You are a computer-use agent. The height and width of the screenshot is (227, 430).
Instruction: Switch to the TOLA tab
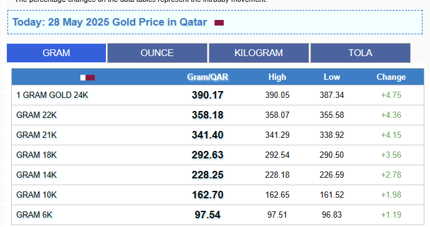(360, 53)
